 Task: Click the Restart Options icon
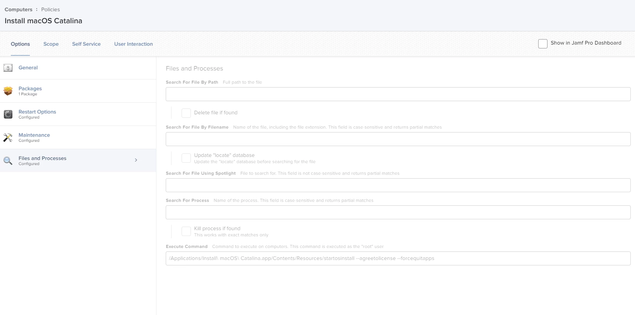8,114
